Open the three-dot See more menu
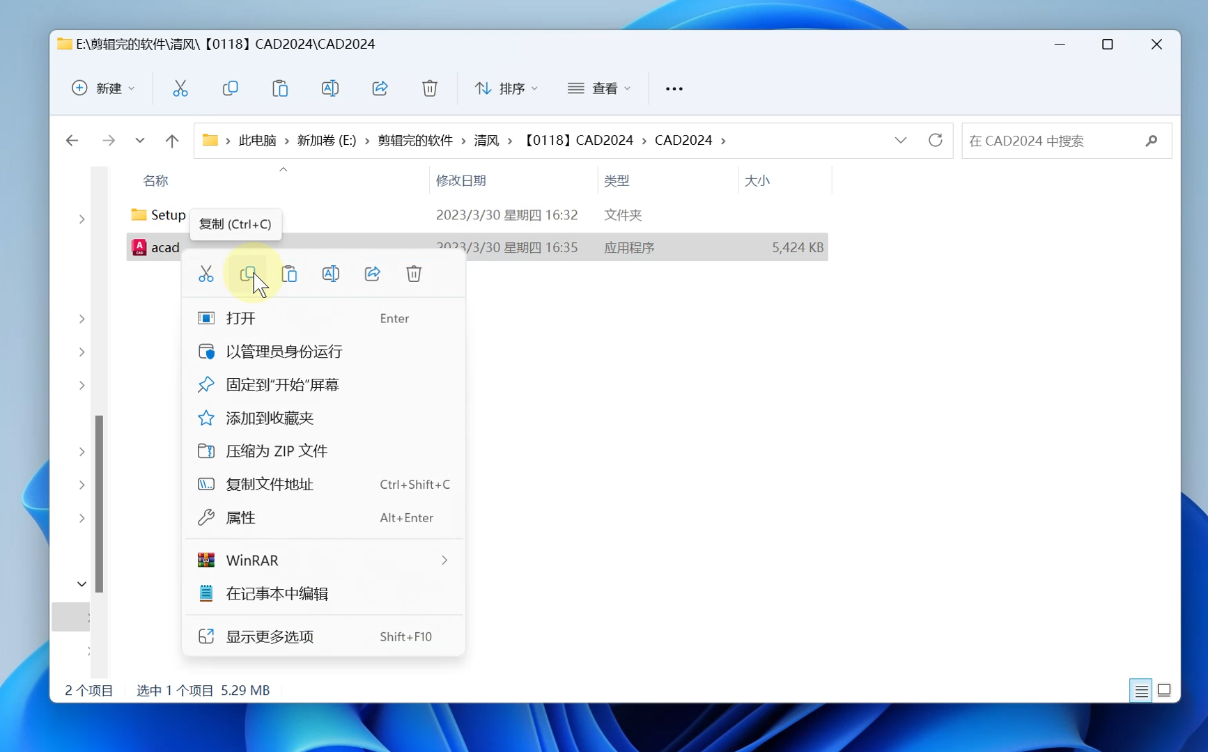The width and height of the screenshot is (1208, 752). pyautogui.click(x=674, y=88)
